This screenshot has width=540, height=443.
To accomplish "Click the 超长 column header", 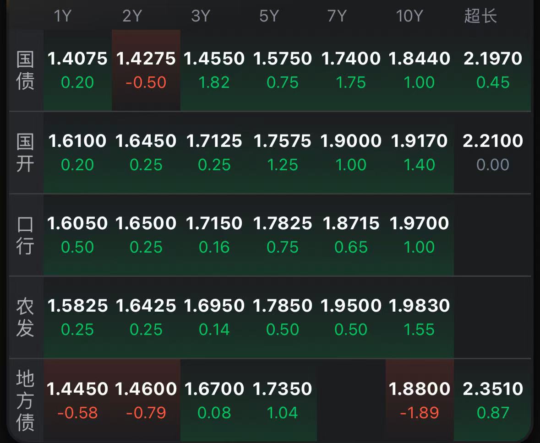I will (480, 16).
